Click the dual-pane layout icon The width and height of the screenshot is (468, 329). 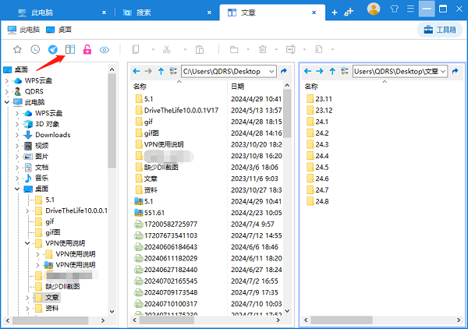[70, 50]
